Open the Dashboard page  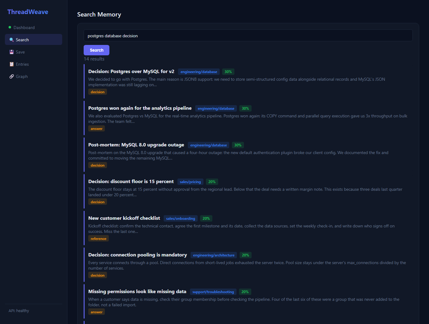[x=33, y=28]
